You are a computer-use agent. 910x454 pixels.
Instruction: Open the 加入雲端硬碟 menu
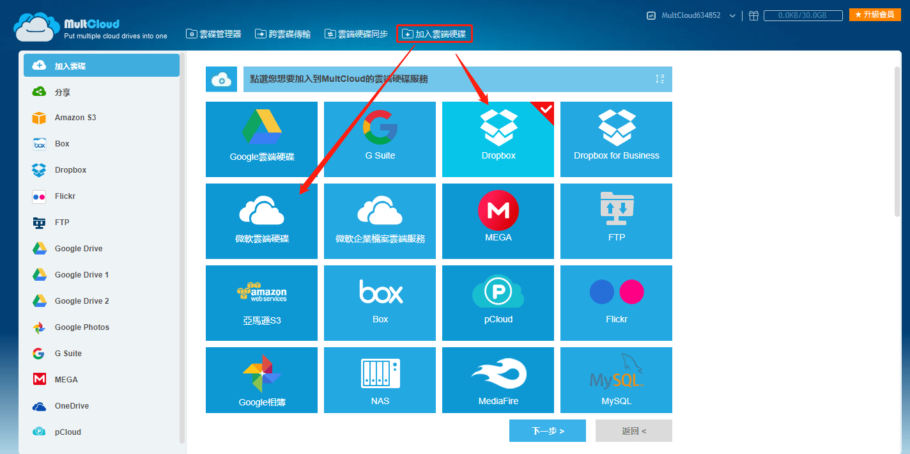click(435, 34)
